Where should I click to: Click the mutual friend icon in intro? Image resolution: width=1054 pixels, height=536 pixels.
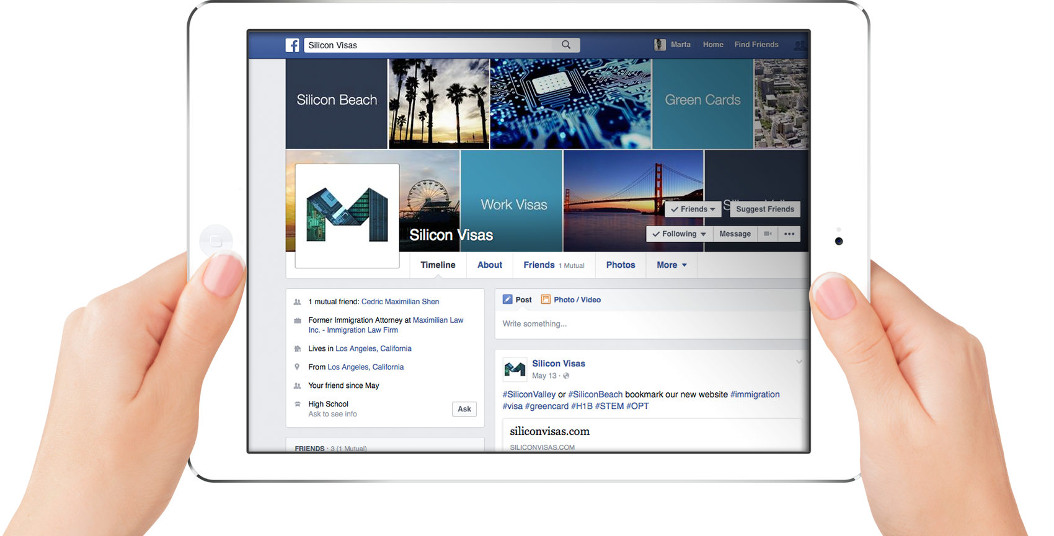pyautogui.click(x=297, y=302)
